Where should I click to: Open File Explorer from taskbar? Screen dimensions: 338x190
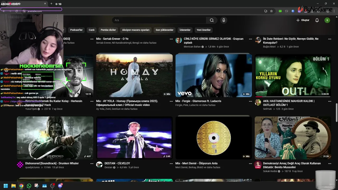[x=13, y=186]
